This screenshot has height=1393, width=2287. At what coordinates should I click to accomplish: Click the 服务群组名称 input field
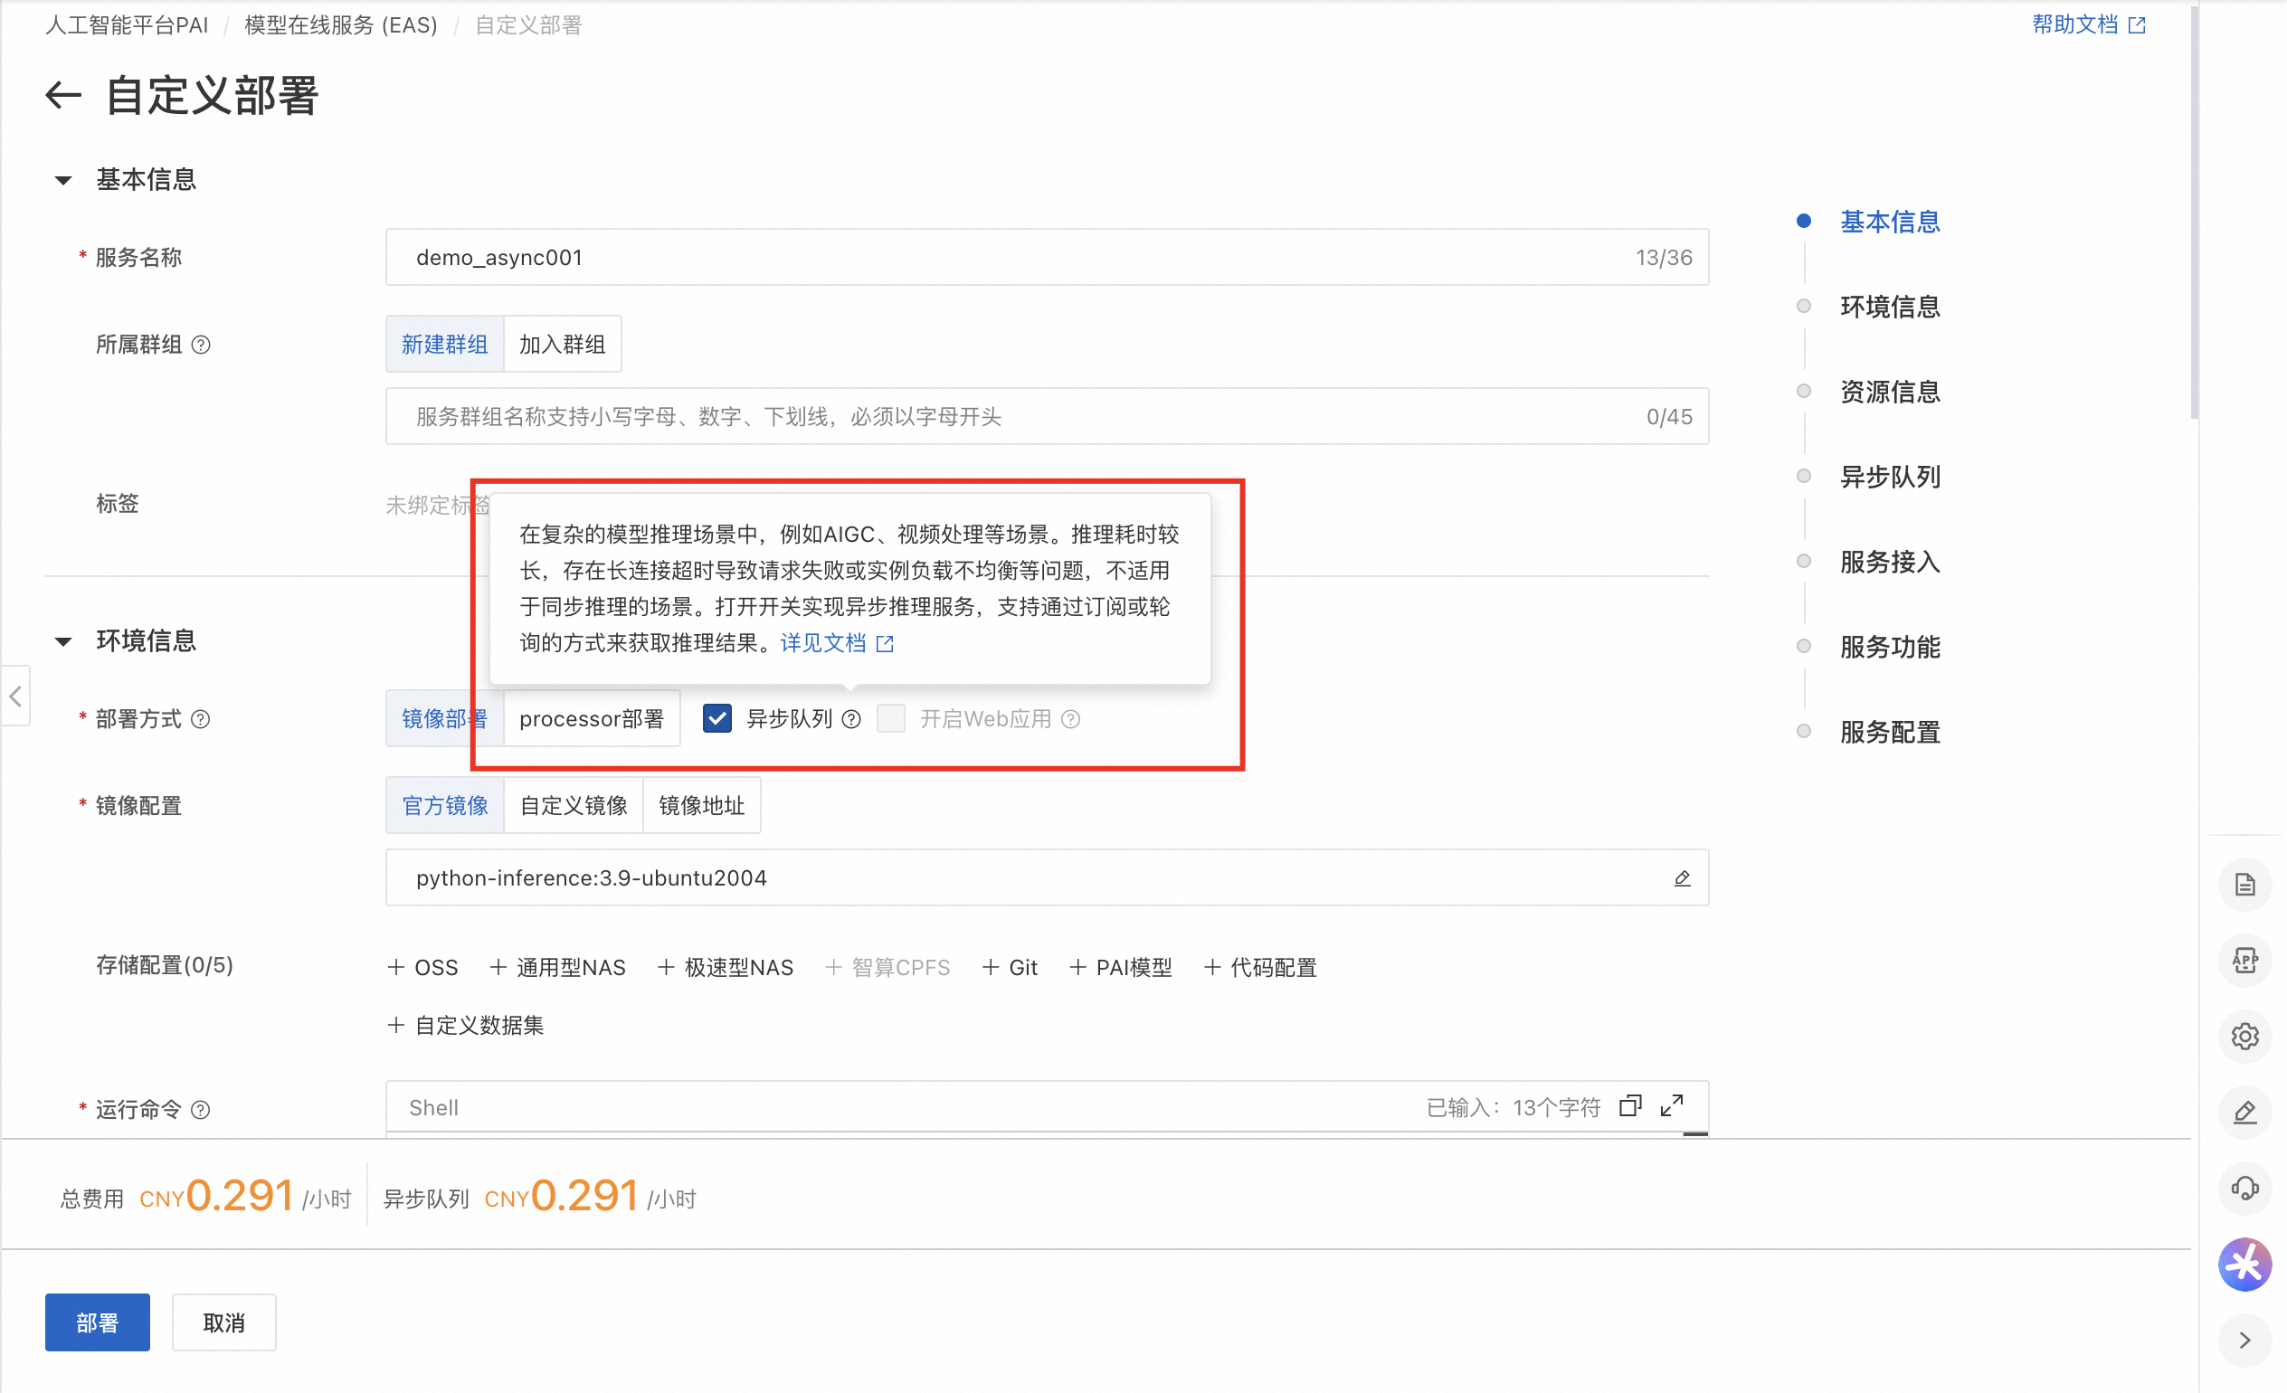point(1047,417)
